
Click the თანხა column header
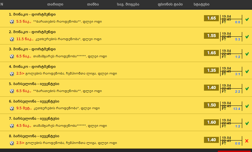point(93,4)
